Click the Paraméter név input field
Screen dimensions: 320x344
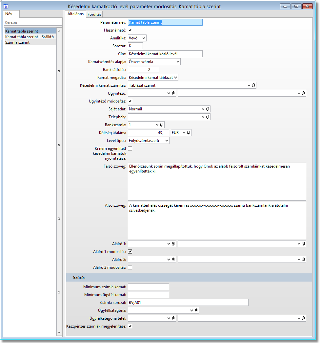click(x=165, y=22)
